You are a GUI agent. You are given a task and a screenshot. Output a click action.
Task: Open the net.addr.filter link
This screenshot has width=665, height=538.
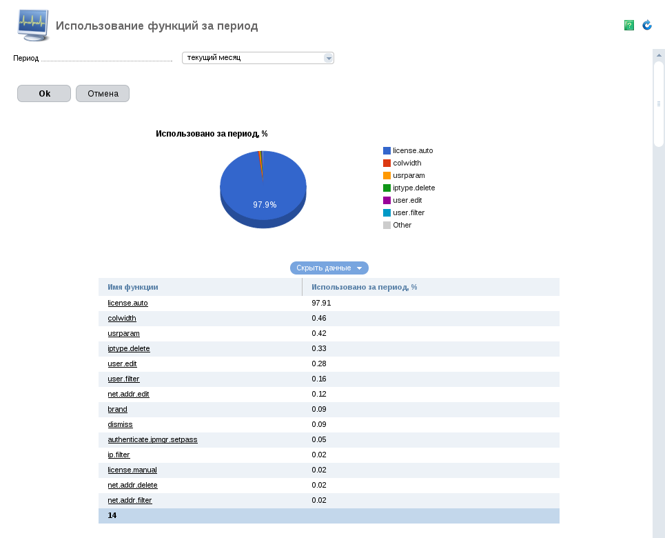(130, 501)
